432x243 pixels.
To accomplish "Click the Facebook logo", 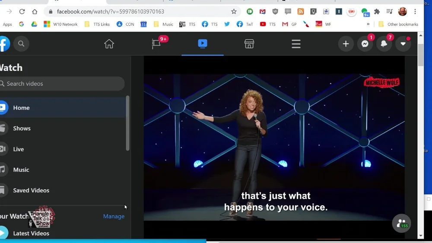I will (4, 44).
